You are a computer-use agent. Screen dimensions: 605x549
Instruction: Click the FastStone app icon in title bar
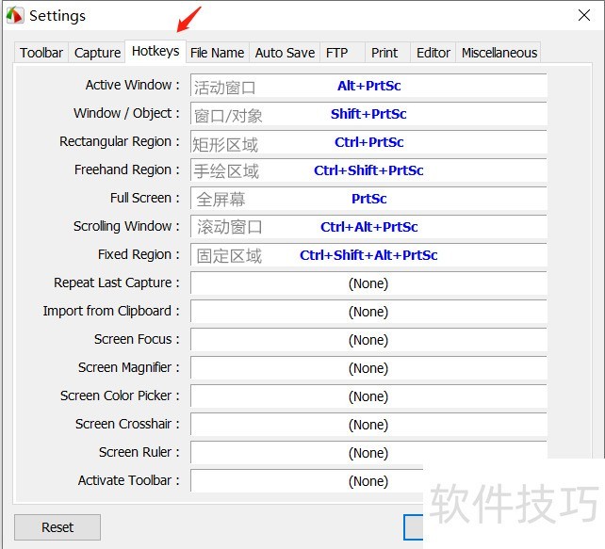(15, 16)
